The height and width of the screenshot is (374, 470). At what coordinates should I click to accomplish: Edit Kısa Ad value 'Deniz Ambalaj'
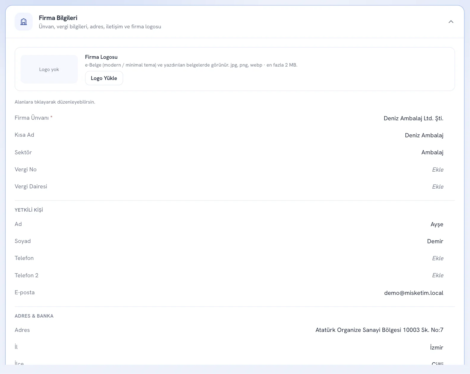click(x=424, y=135)
